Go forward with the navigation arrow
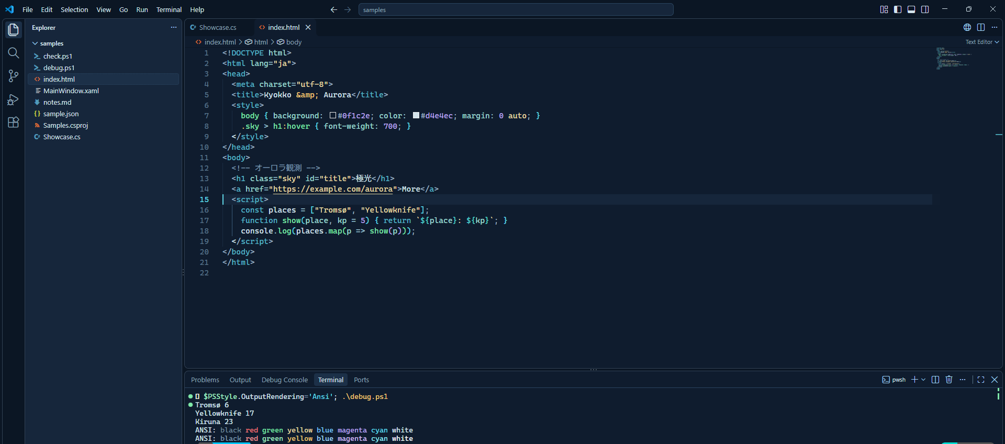Image resolution: width=1005 pixels, height=444 pixels. [x=348, y=9]
